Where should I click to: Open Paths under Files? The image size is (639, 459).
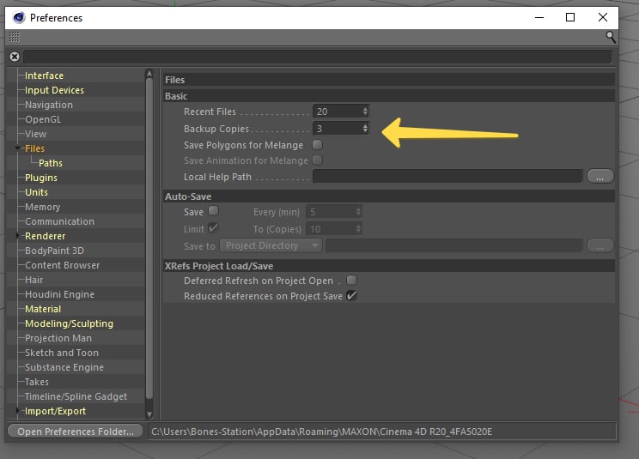pos(51,163)
